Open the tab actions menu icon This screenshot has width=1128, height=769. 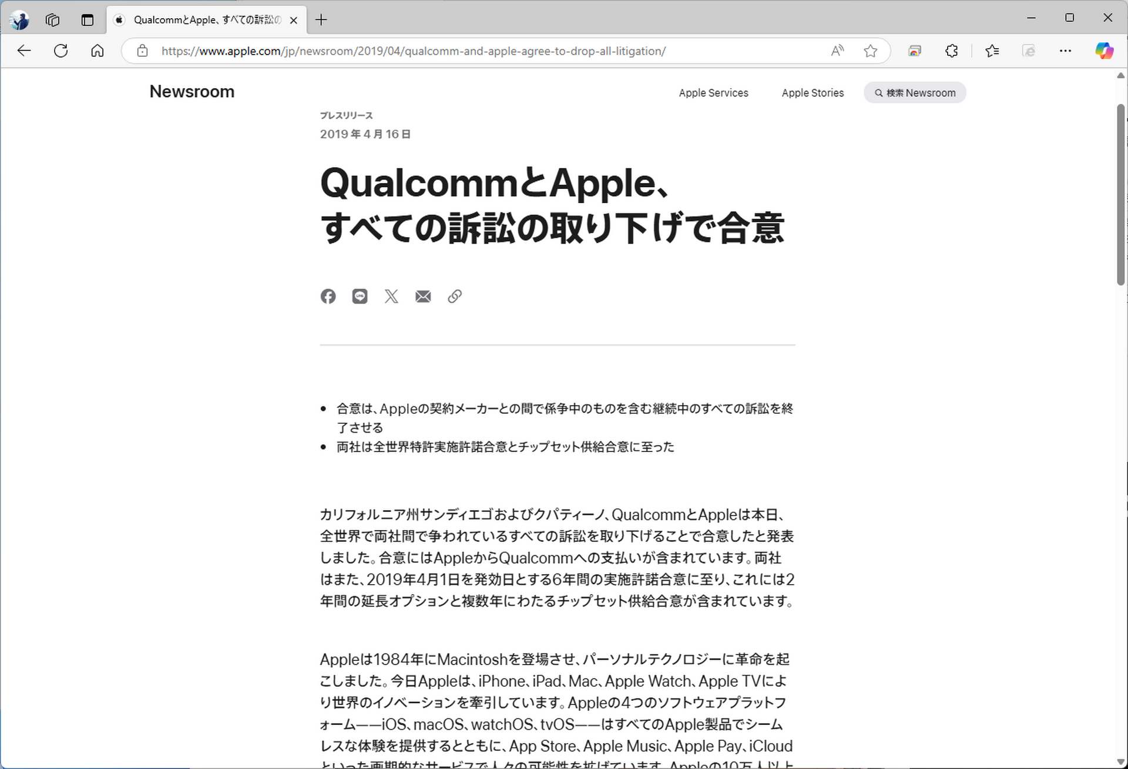click(x=88, y=20)
